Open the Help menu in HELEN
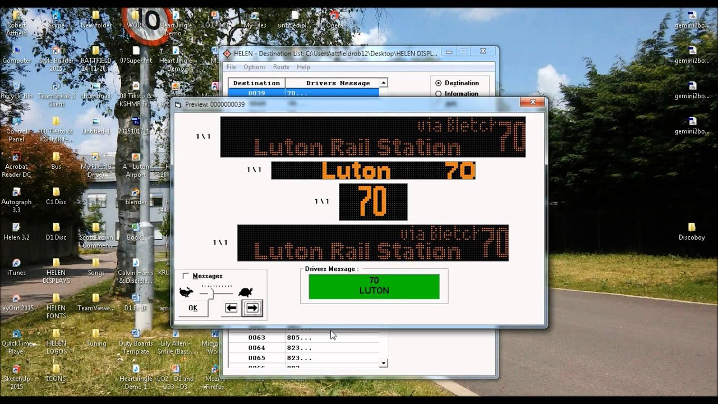Image resolution: width=718 pixels, height=404 pixels. [303, 67]
